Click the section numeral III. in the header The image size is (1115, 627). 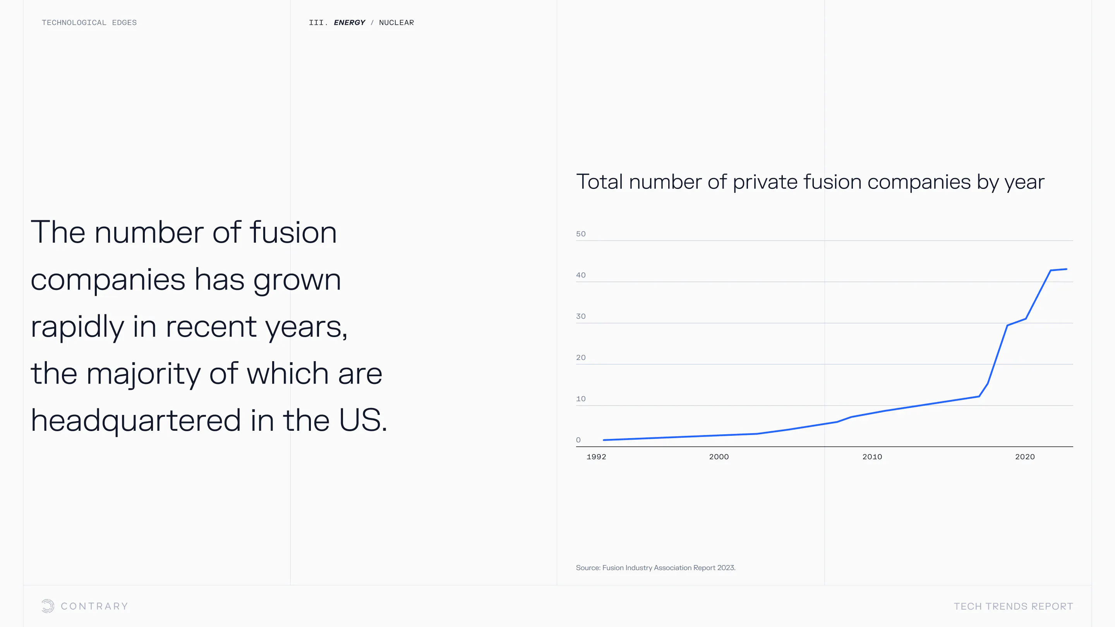[x=318, y=22]
